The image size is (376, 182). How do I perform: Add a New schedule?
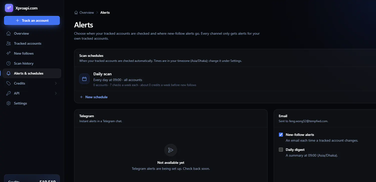[94, 97]
